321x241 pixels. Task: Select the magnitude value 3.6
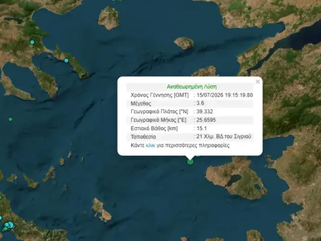click(x=200, y=103)
